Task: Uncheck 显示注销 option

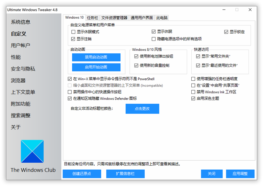Action: coord(73,39)
